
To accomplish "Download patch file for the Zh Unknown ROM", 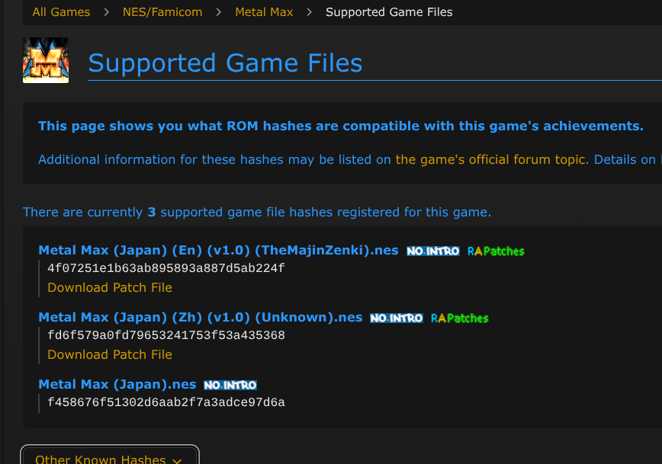I will [110, 355].
